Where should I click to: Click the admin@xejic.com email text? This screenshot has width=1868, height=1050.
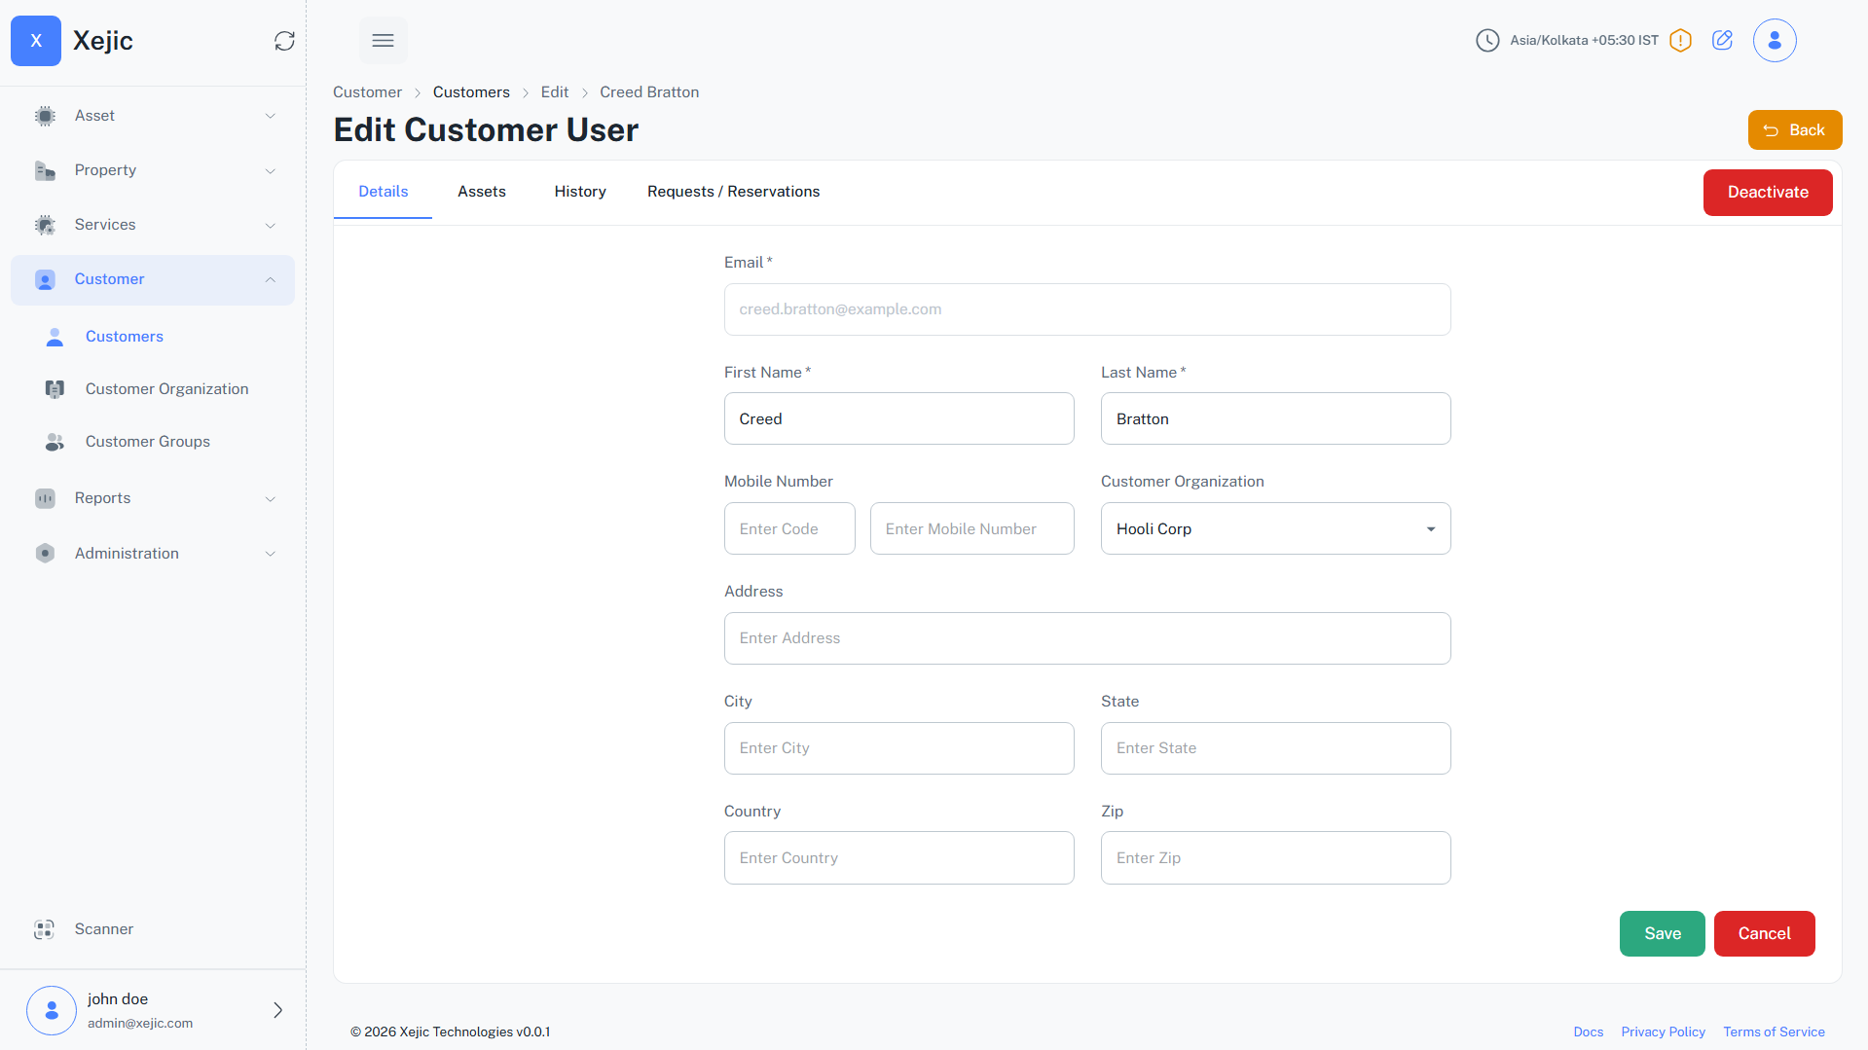(140, 1023)
